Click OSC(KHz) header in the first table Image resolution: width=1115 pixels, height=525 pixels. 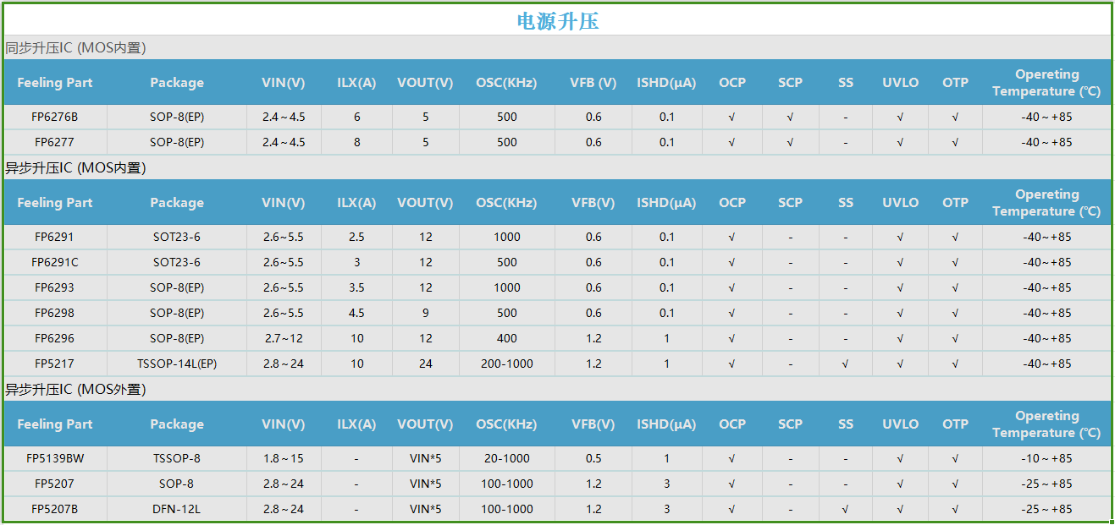506,83
